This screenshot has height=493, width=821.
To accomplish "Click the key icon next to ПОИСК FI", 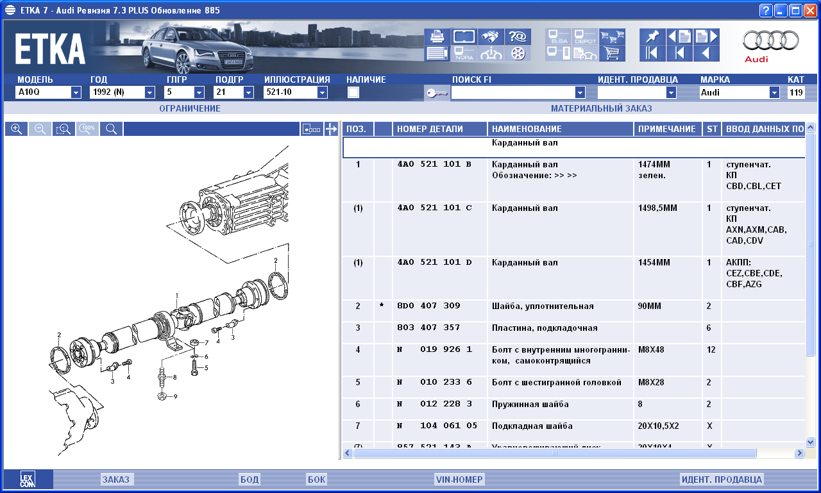I will [436, 94].
